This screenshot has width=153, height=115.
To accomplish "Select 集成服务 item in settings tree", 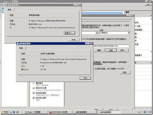I will (39, 83).
